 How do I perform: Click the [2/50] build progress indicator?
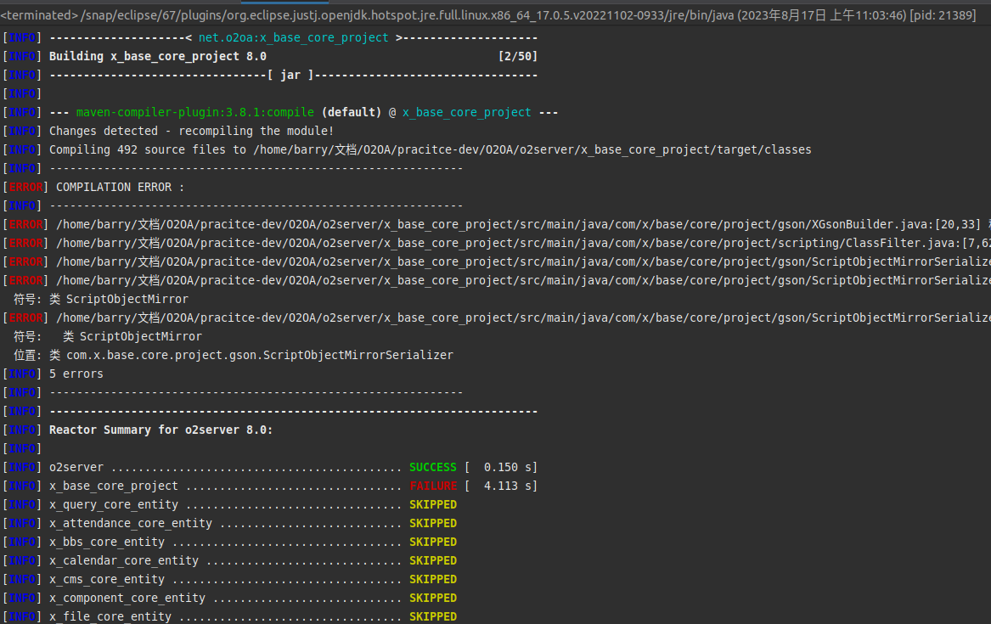click(x=517, y=56)
